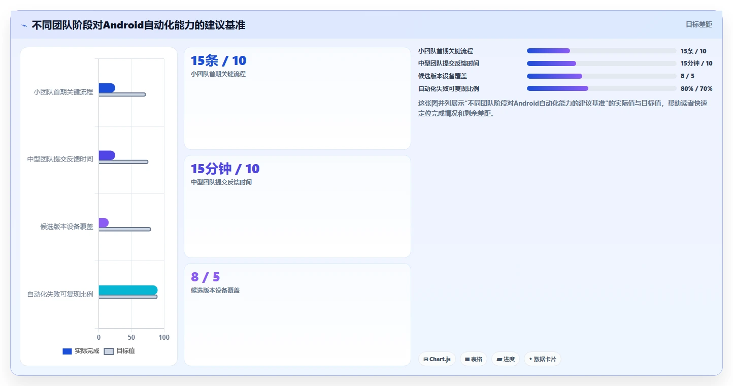Click chart axis label 候选版本设备覆盖
This screenshot has height=386, width=733.
(x=67, y=227)
